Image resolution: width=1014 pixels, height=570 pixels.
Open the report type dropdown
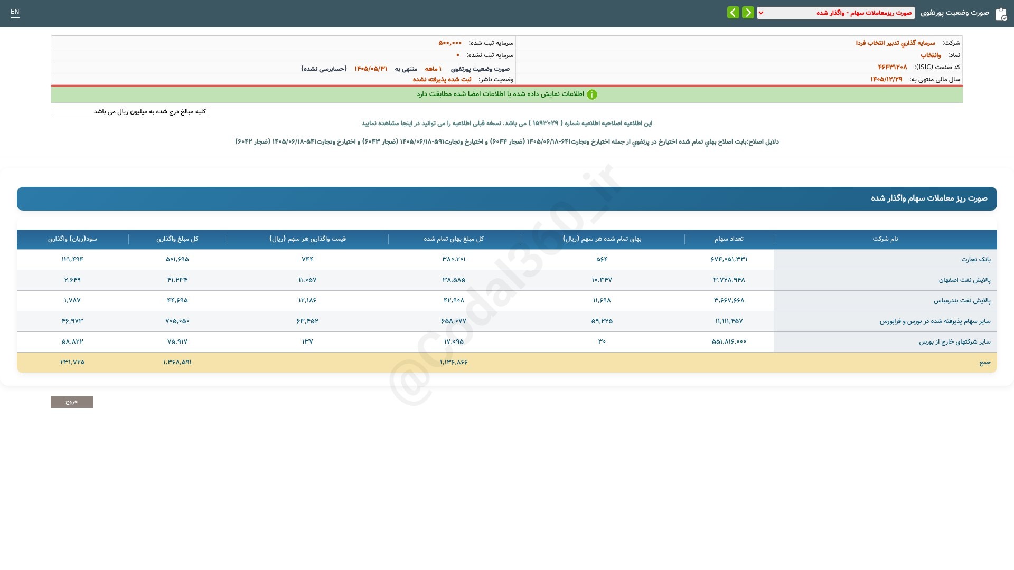pos(836,13)
